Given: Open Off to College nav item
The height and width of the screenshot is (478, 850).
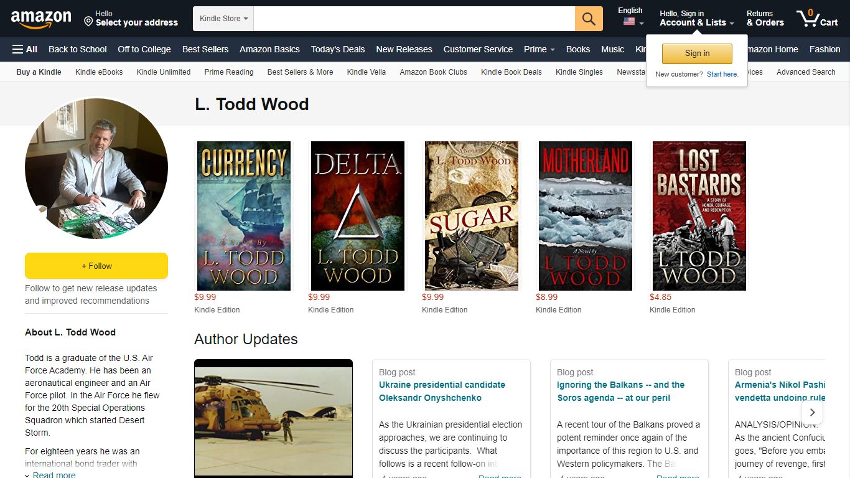Looking at the screenshot, I should tap(144, 49).
